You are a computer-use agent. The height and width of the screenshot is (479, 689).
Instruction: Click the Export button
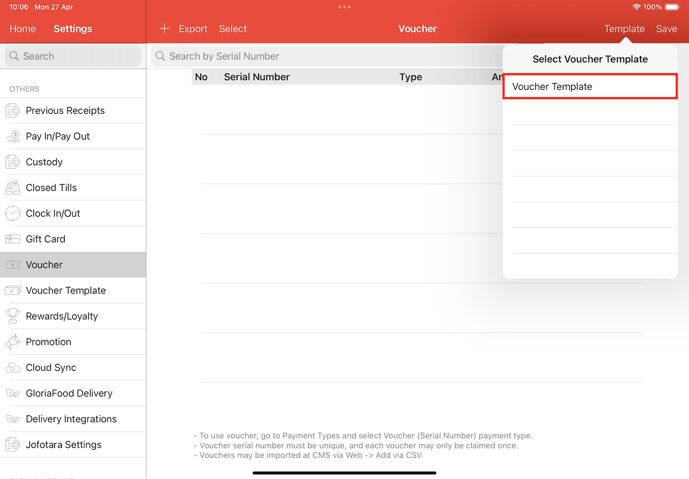click(x=193, y=29)
